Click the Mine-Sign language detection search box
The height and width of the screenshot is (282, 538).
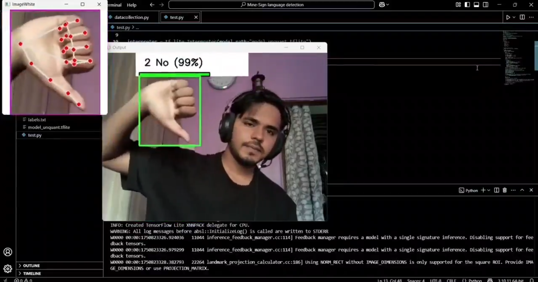click(x=271, y=5)
